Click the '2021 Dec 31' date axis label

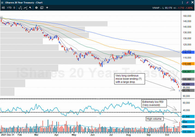[8, 135]
